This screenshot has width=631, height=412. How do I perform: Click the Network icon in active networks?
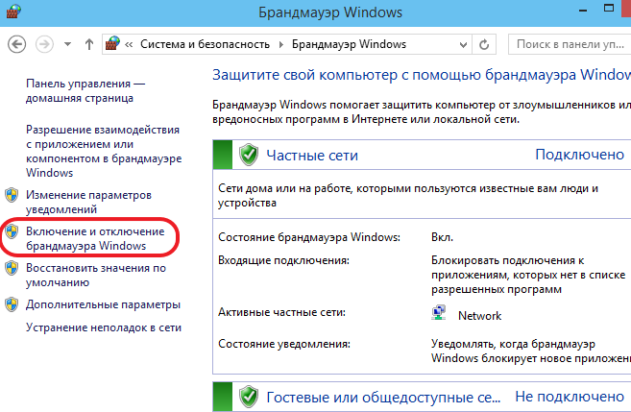pos(439,312)
